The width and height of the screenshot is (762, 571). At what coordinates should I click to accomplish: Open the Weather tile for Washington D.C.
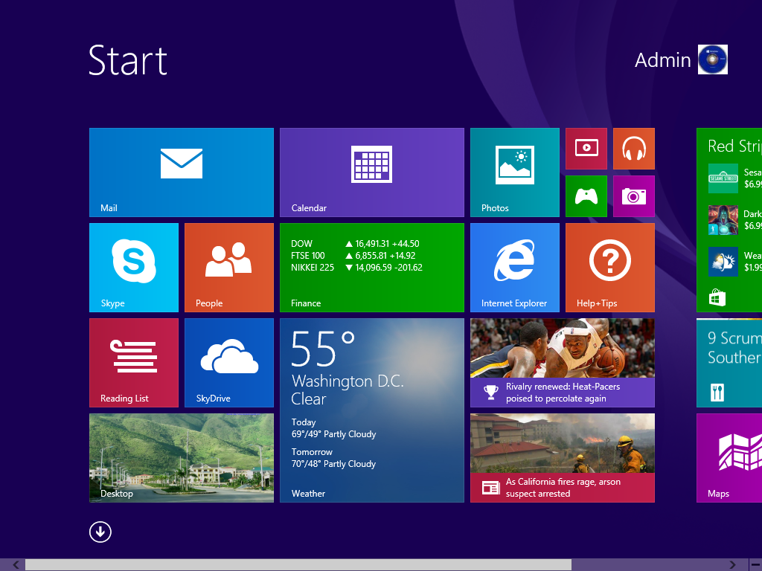click(x=372, y=410)
